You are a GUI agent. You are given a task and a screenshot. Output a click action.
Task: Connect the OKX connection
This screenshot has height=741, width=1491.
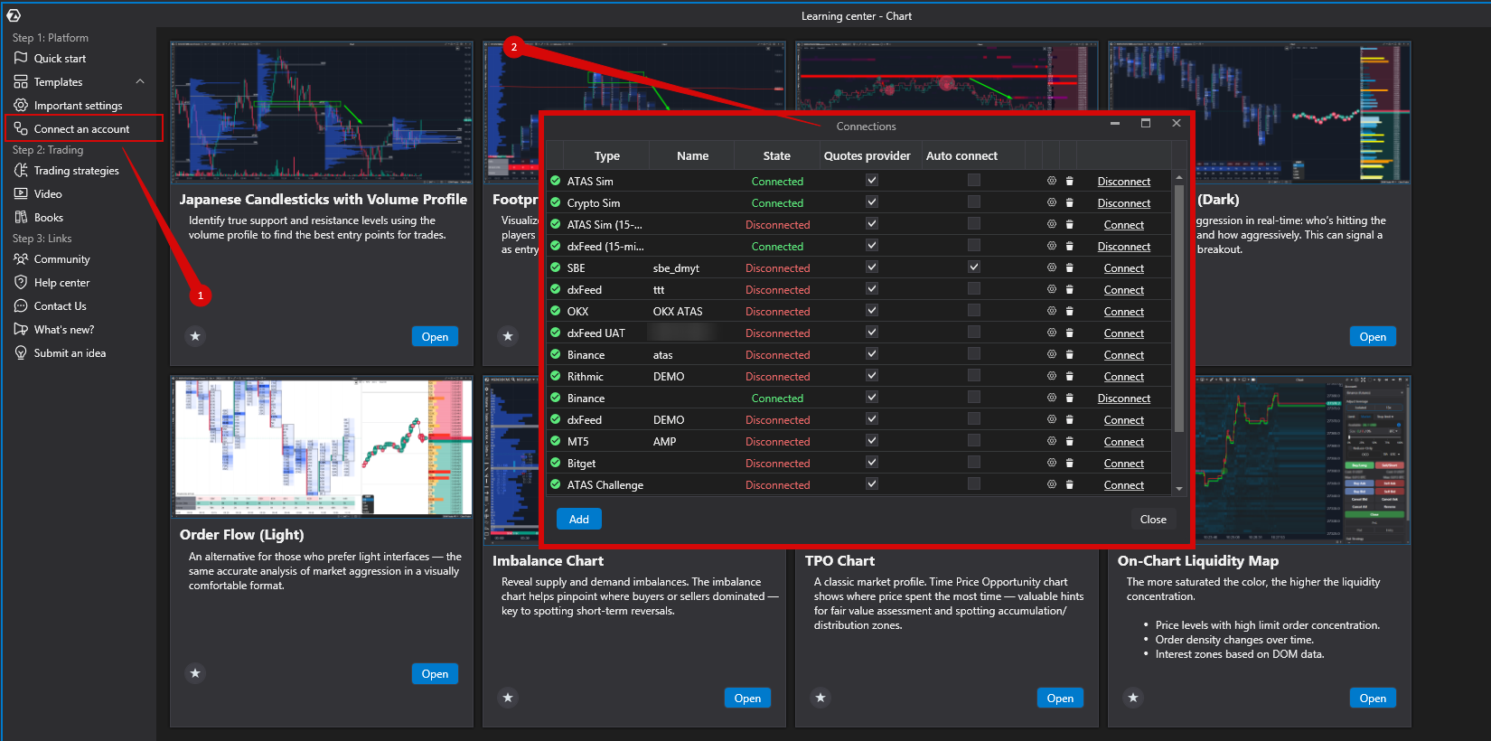point(1124,312)
